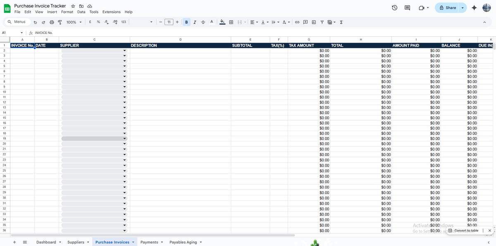Toggle bold formatting
The image size is (496, 246).
pyautogui.click(x=186, y=22)
